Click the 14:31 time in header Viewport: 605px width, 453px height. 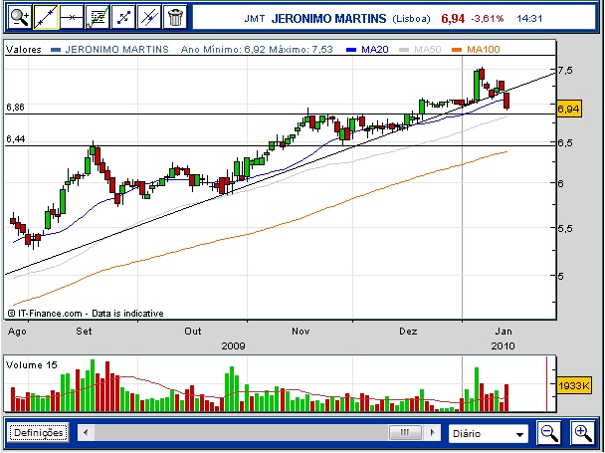[529, 19]
